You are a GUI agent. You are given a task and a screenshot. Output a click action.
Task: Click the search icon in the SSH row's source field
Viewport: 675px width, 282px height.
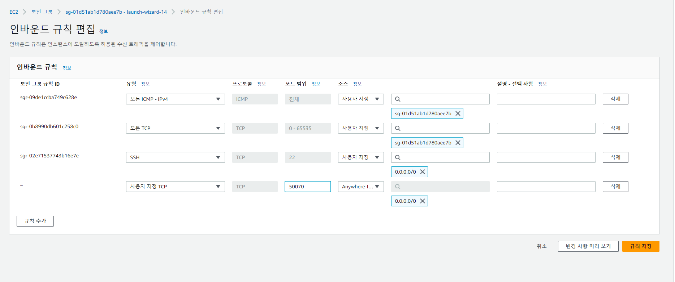(398, 157)
